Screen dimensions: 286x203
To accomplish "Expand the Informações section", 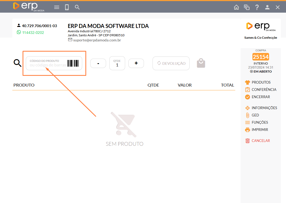I will pos(264,108).
